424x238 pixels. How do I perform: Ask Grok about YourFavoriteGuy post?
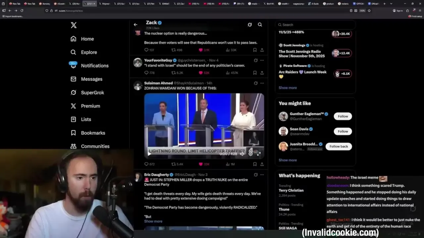tap(255, 60)
